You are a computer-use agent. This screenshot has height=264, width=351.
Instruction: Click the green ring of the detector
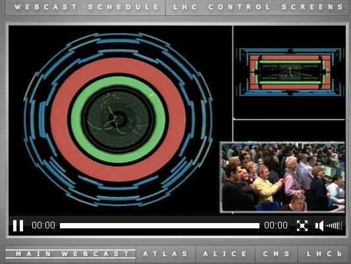click(x=118, y=82)
